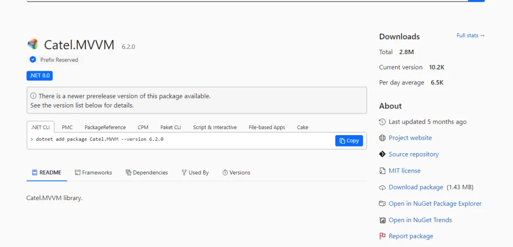Image resolution: width=513 pixels, height=247 pixels.
Task: Click the (1.43 MB) package size text
Action: pyautogui.click(x=460, y=187)
